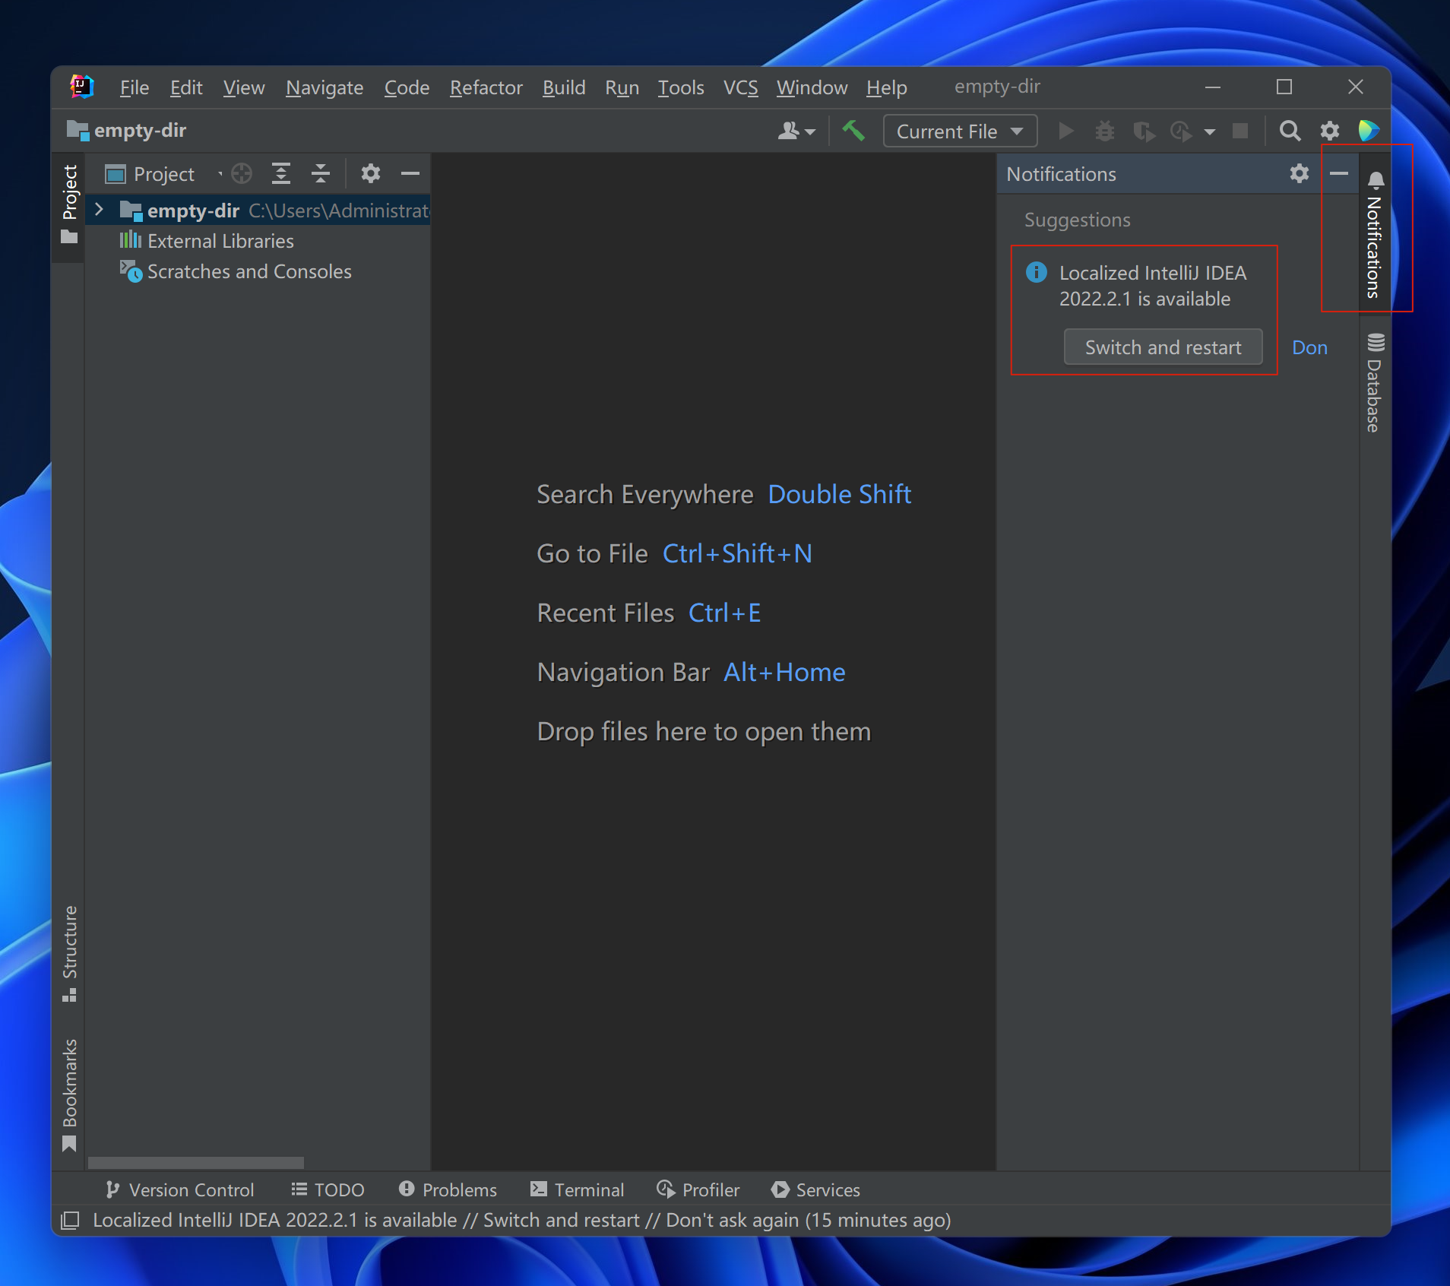
Task: Open the Refactor menu
Action: tap(486, 87)
